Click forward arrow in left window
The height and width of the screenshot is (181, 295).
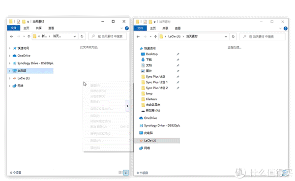pyautogui.click(x=19, y=36)
